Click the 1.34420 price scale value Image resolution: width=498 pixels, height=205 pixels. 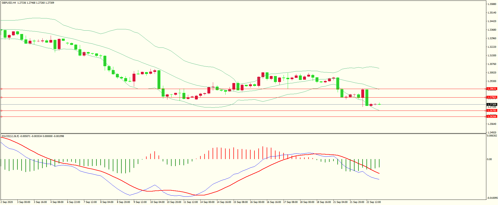[492, 21]
